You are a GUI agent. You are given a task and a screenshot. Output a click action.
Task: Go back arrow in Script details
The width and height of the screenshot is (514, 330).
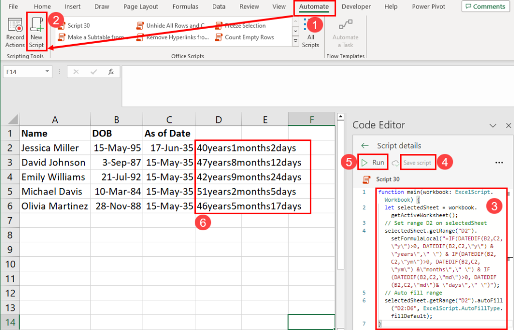click(x=365, y=145)
